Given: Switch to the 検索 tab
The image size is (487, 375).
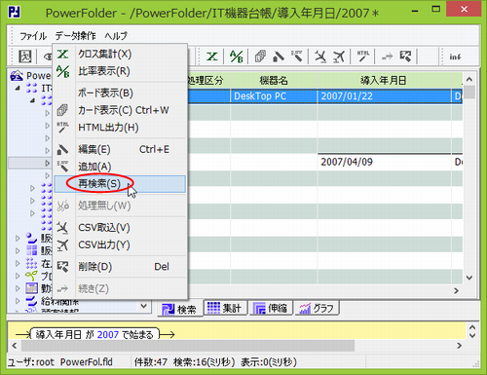Looking at the screenshot, I should pos(179,309).
